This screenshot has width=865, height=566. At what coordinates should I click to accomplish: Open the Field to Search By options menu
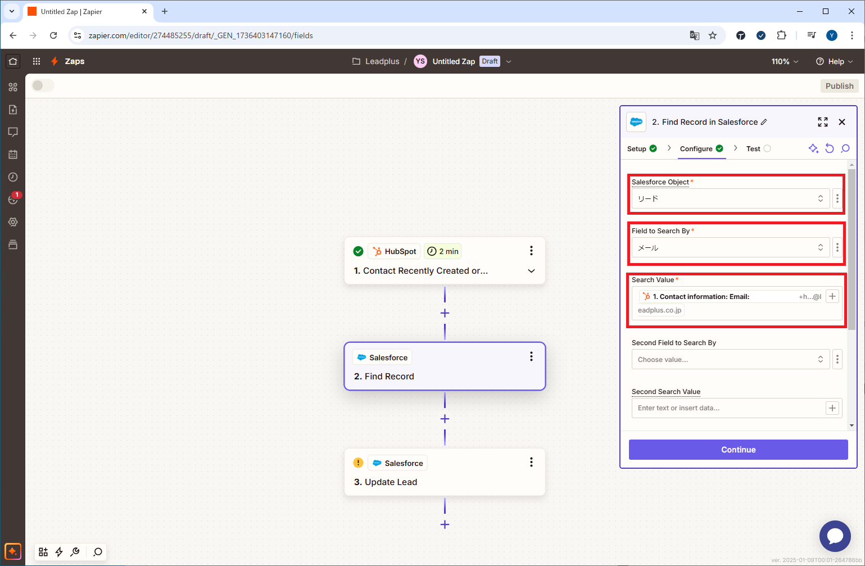[x=837, y=247]
